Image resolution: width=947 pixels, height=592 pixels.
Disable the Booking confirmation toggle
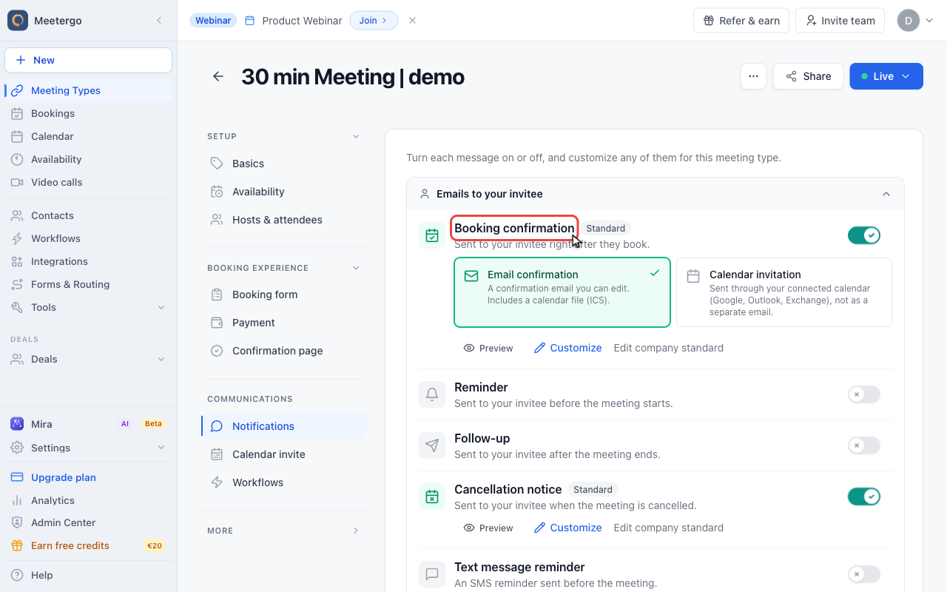point(864,235)
